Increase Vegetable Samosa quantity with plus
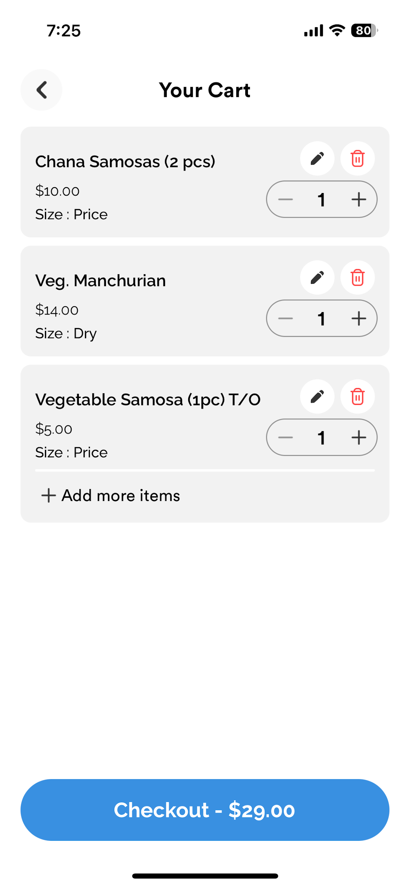The image size is (410, 887). click(x=358, y=437)
